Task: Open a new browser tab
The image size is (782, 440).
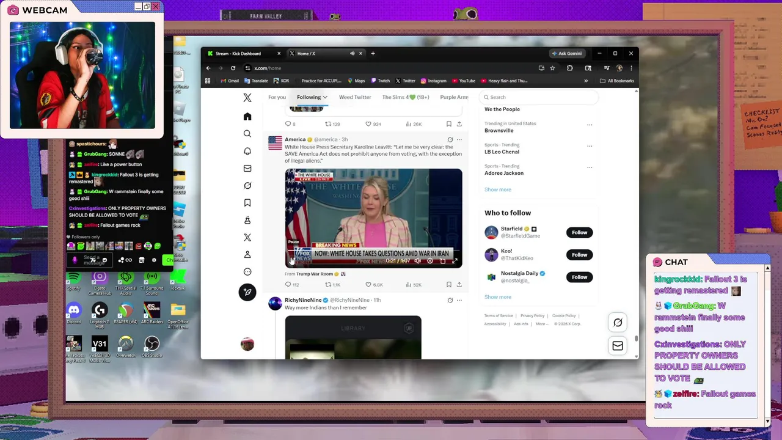Action: 373,53
